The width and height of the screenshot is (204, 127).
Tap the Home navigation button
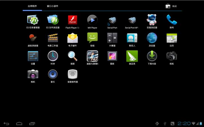19,124
